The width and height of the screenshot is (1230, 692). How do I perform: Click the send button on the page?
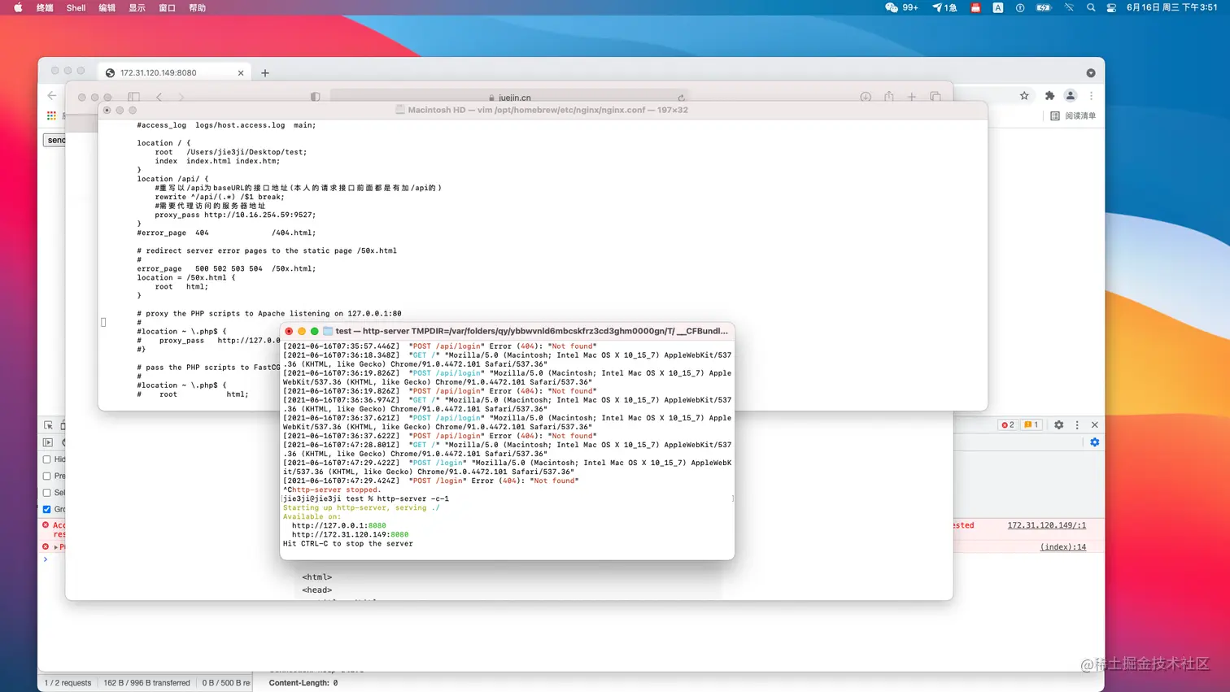[55, 140]
